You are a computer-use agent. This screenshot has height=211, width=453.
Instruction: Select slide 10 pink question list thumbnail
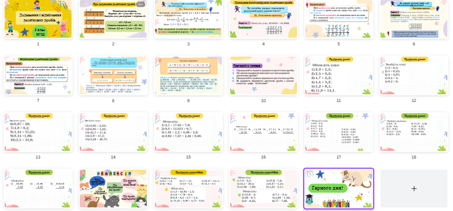point(263,75)
